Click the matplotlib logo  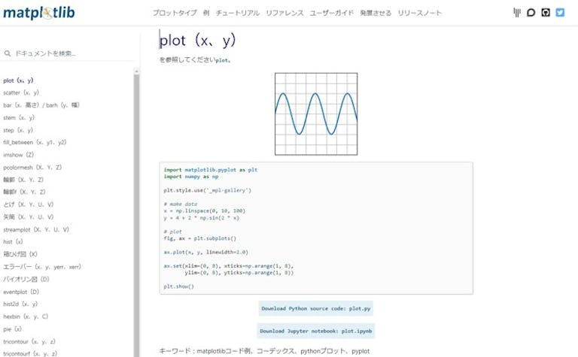[38, 13]
